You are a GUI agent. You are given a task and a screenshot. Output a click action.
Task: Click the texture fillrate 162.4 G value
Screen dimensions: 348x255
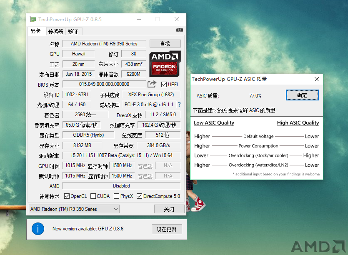pyautogui.click(x=159, y=125)
